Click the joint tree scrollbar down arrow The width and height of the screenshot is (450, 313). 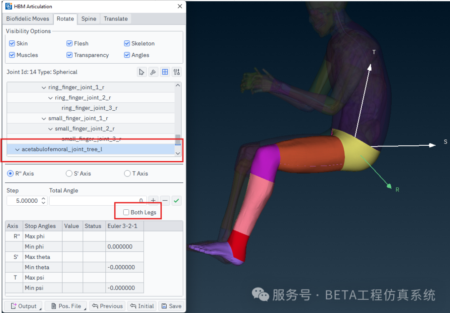coord(178,153)
